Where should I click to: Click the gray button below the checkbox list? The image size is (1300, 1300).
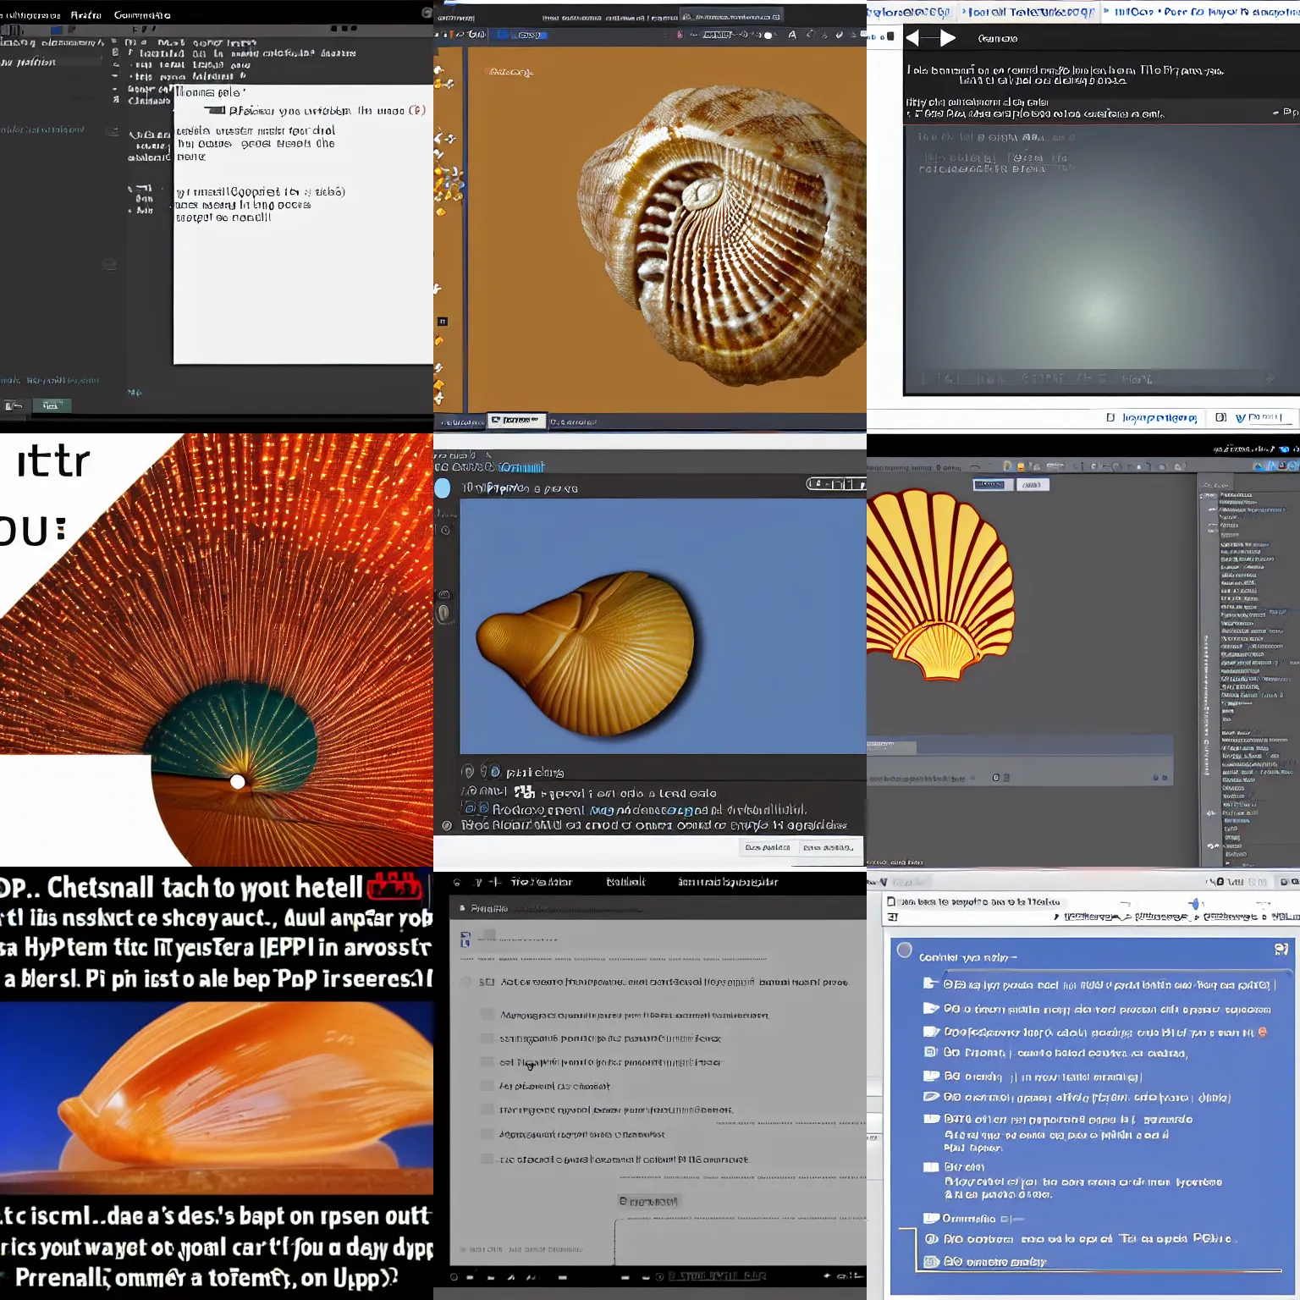tap(649, 1201)
